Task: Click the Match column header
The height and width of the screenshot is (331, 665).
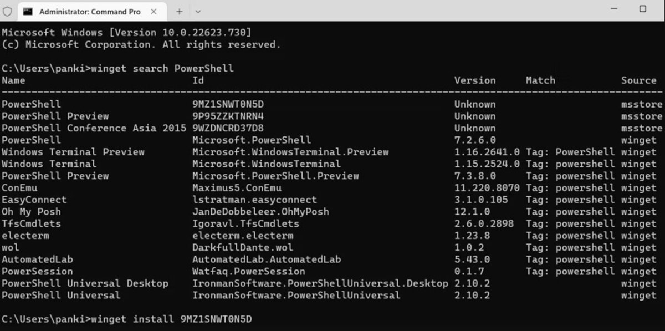Action: point(540,80)
